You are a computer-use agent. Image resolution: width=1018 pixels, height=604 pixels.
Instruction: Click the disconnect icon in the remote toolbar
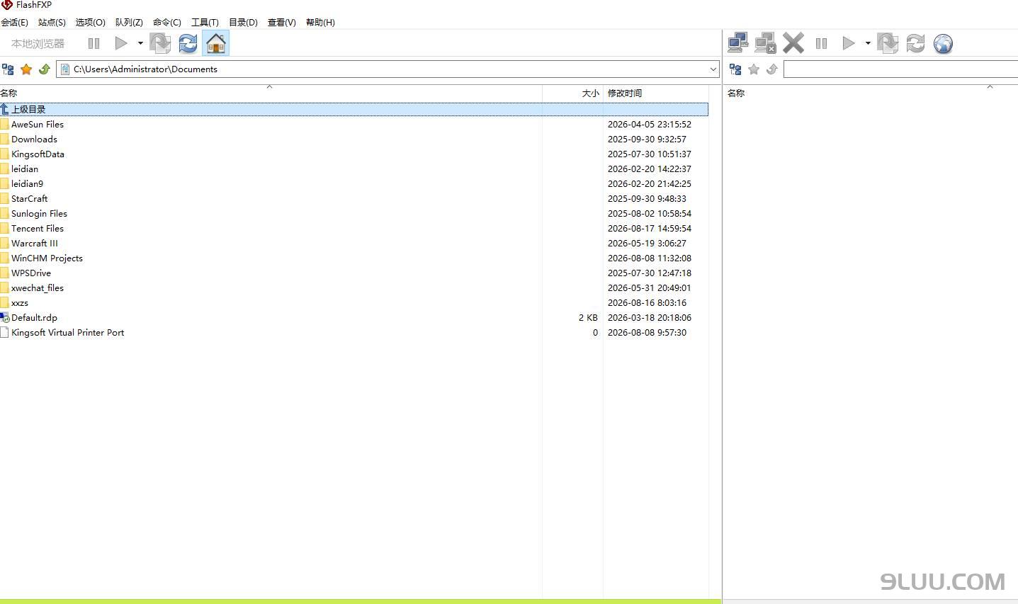pyautogui.click(x=766, y=44)
